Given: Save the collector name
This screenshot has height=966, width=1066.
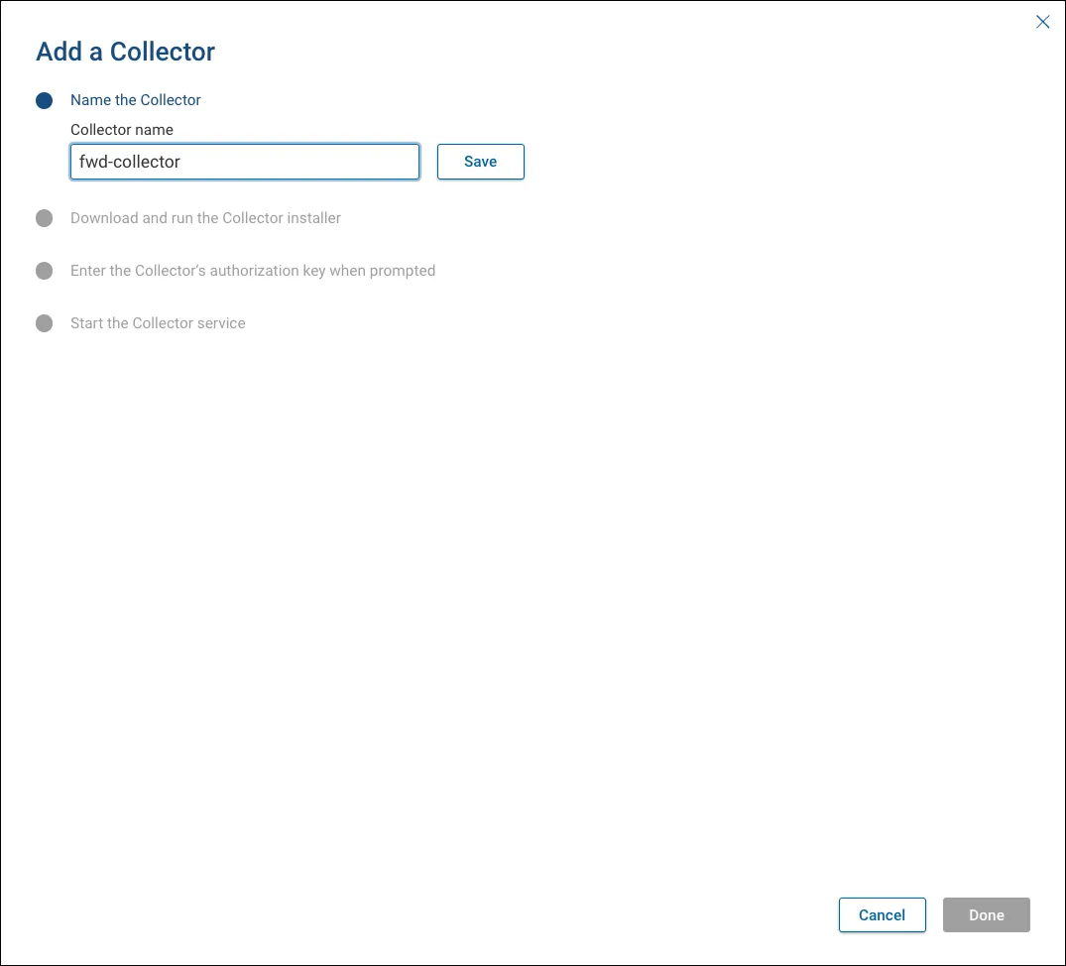Looking at the screenshot, I should (481, 162).
